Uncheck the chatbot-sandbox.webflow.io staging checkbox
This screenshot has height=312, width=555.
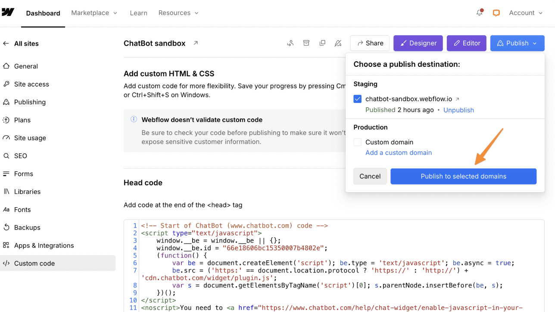coord(357,99)
